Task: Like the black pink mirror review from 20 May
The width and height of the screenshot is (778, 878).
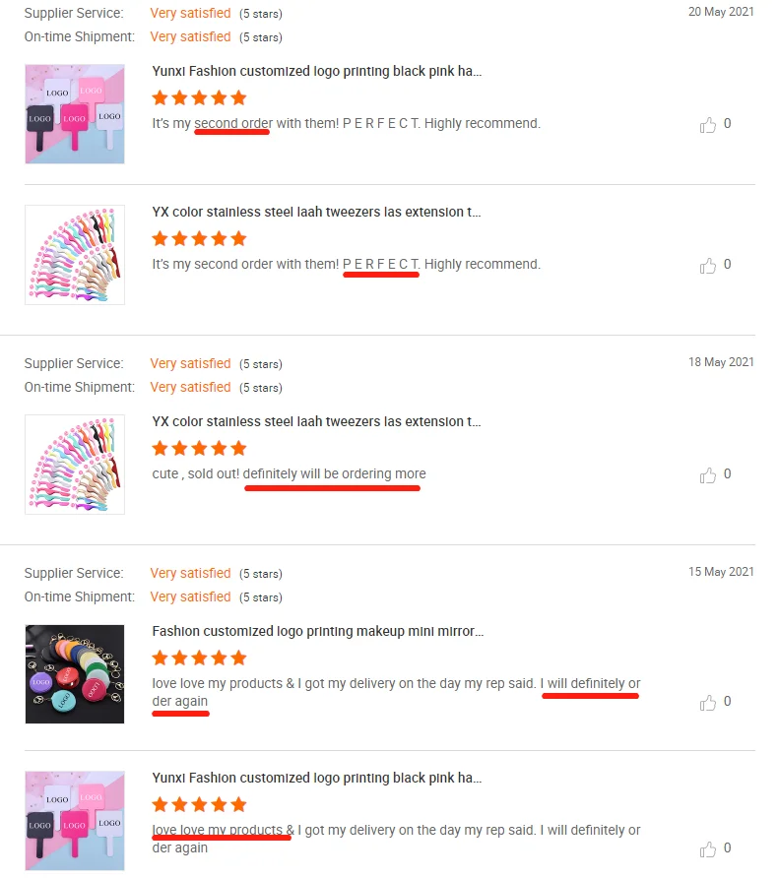Action: [708, 124]
